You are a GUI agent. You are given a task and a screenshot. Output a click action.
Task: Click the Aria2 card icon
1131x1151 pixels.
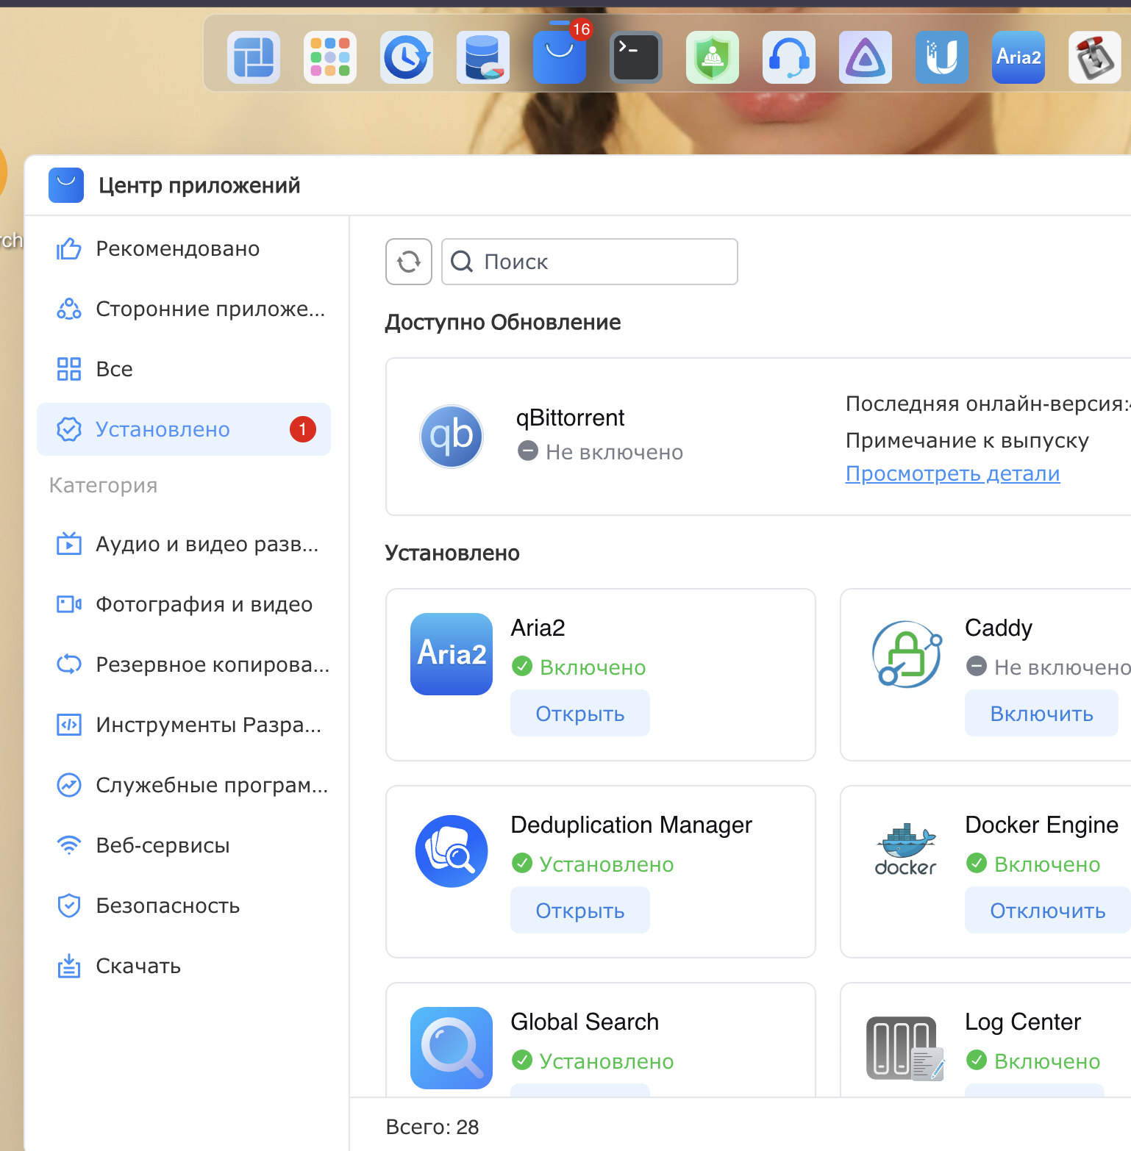pyautogui.click(x=452, y=654)
